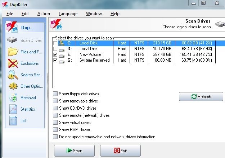Open the Removal sidebar label
Viewport: 225px width, 158px height.
[x=28, y=98]
